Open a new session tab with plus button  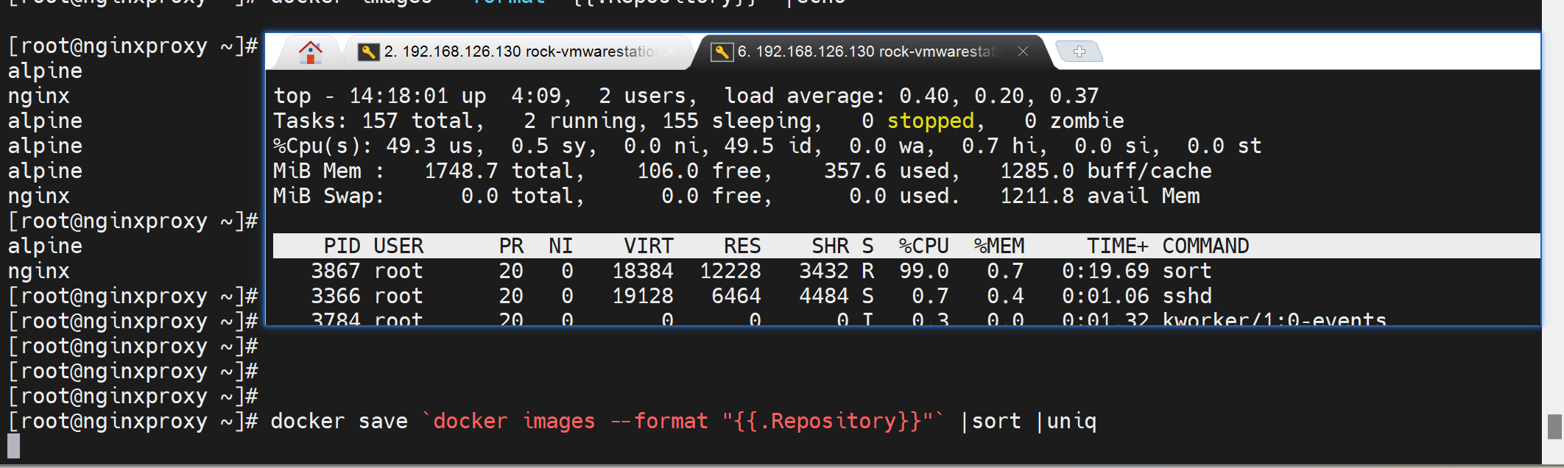pos(1079,52)
